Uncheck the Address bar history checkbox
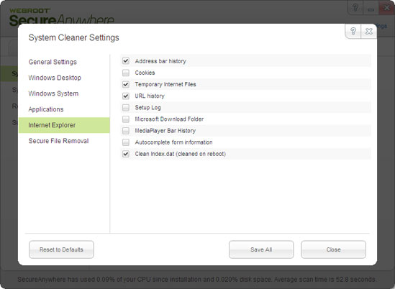395x289 pixels. click(x=126, y=61)
